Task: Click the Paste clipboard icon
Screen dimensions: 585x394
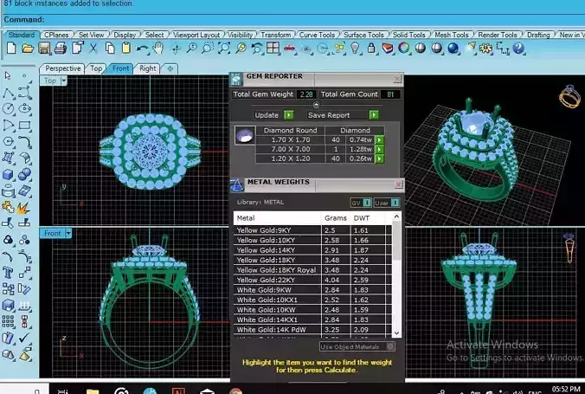Action: (126, 48)
